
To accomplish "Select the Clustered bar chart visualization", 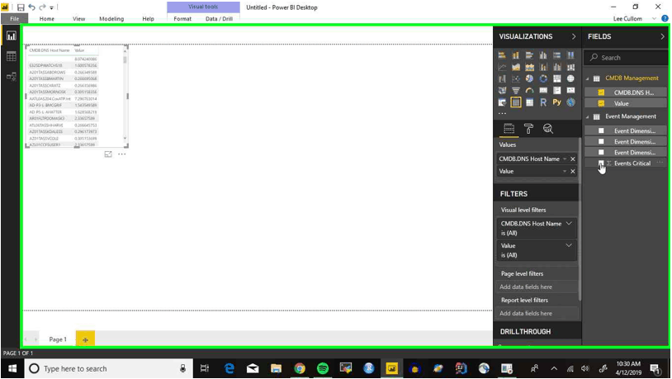I will pyautogui.click(x=529, y=55).
